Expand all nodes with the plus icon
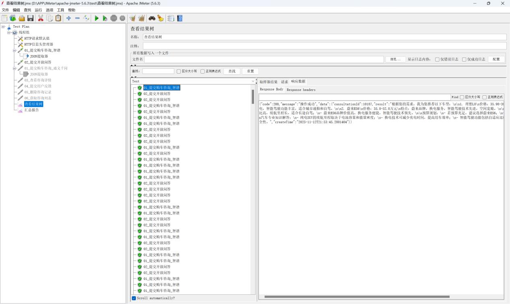The height and width of the screenshot is (304, 510). [x=69, y=18]
